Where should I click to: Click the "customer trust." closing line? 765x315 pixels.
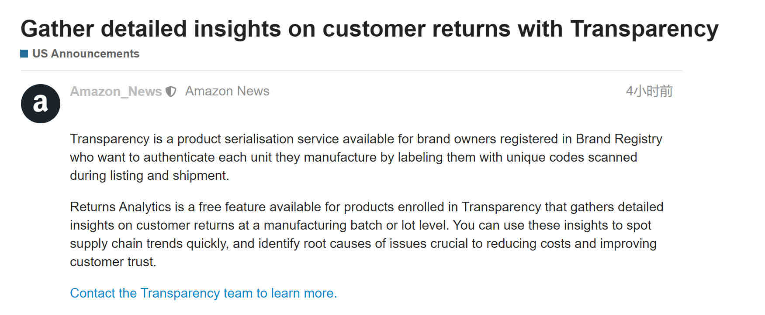coord(113,262)
